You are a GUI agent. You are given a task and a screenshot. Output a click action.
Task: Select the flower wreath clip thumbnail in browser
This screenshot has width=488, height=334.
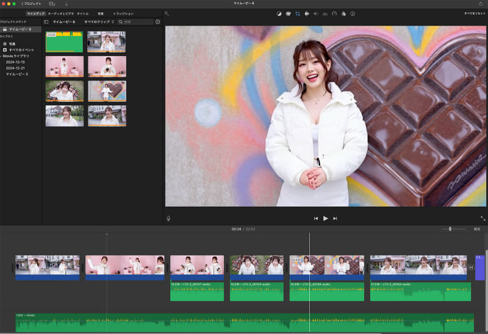coord(65,91)
